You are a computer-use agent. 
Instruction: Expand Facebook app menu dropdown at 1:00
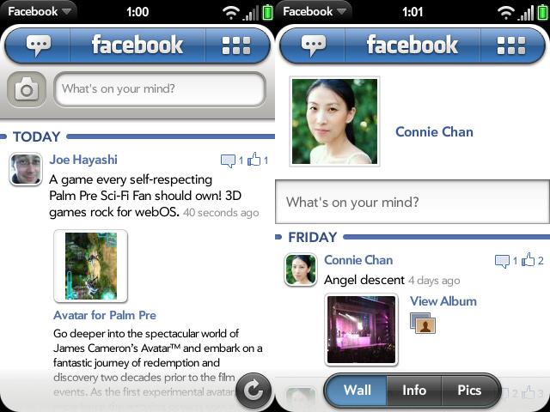tap(39, 11)
